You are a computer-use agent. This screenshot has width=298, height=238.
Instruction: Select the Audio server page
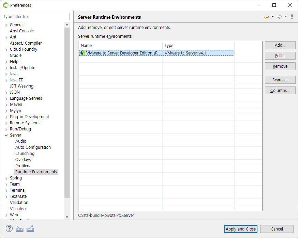pos(21,141)
